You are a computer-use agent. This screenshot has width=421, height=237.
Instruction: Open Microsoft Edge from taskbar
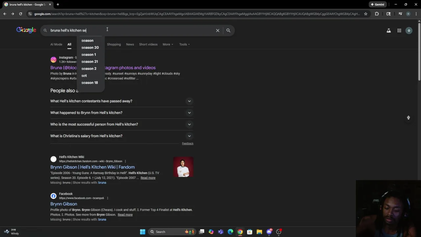(230, 232)
